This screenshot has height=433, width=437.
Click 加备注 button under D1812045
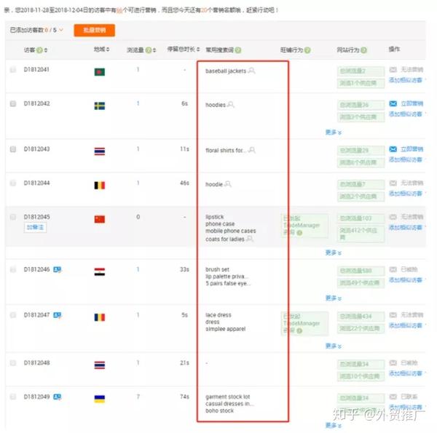(35, 228)
